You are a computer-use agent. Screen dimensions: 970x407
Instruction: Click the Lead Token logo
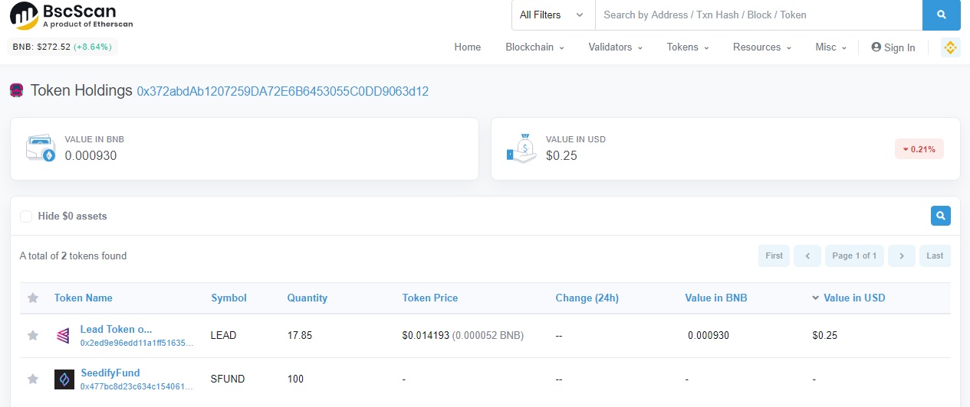pos(64,335)
